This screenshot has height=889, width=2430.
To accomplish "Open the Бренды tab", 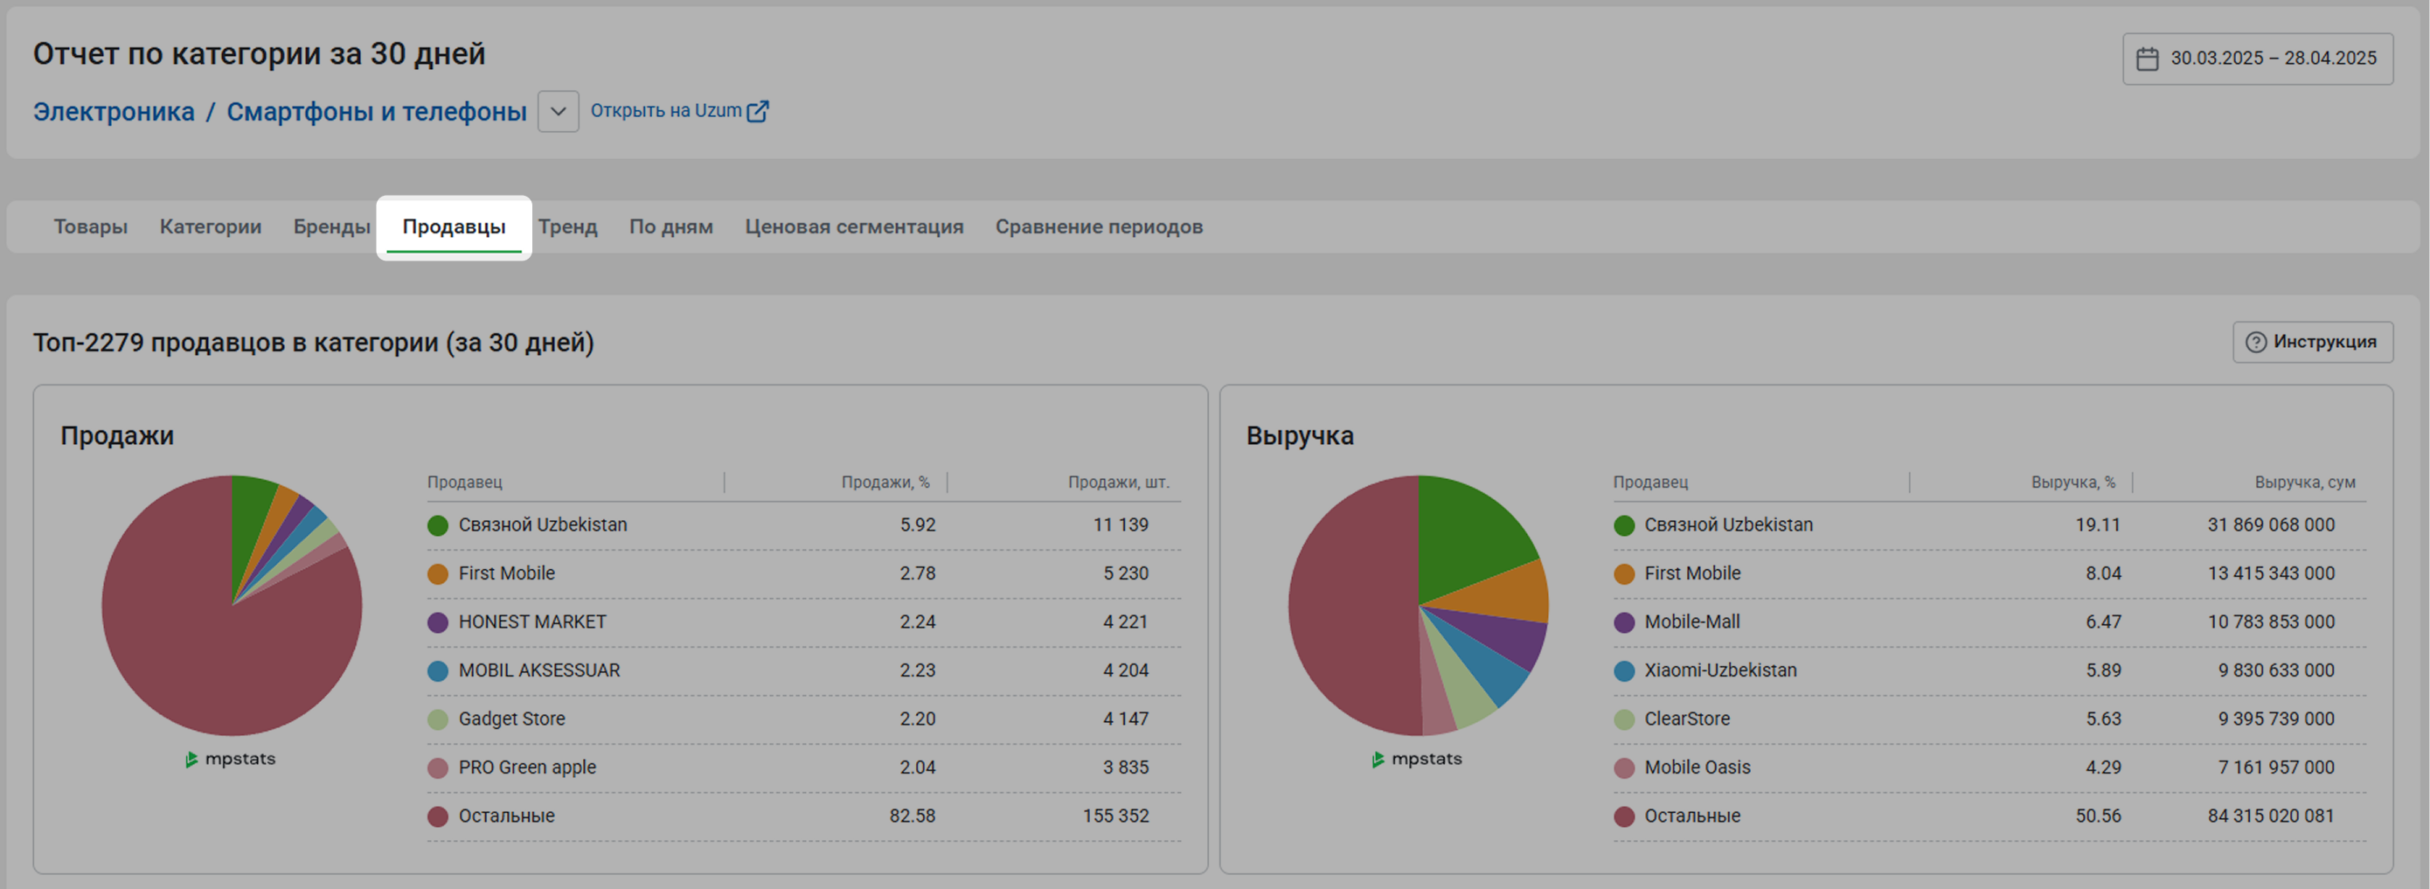I will pos(331,226).
